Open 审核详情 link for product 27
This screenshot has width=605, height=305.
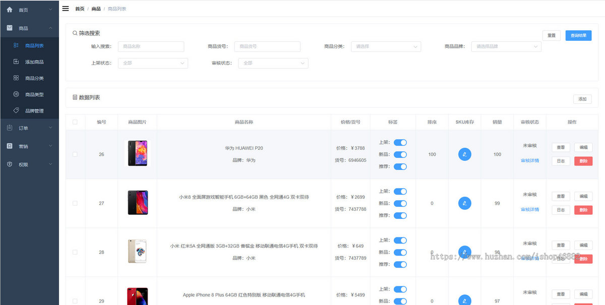click(x=530, y=209)
